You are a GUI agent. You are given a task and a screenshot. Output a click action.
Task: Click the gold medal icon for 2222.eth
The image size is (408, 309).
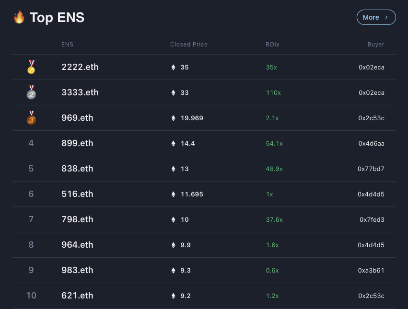pos(31,67)
